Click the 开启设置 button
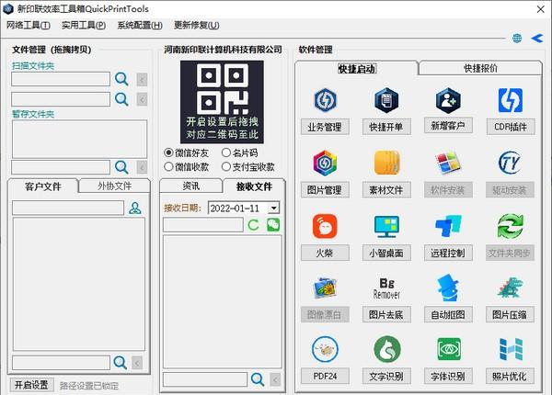Screen dimensions: 552x395 click(x=31, y=385)
